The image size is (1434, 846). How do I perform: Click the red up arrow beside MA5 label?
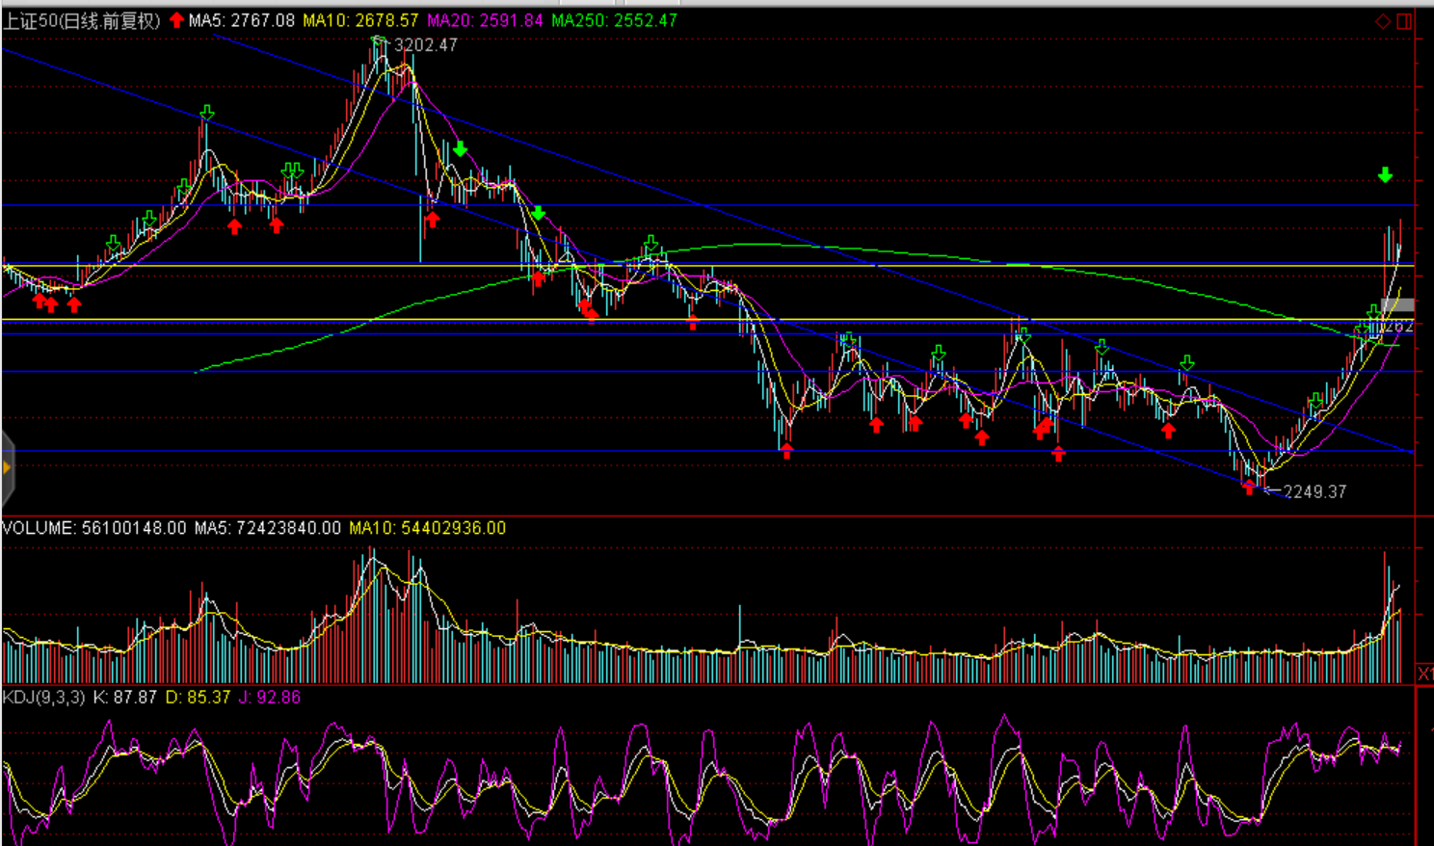176,20
